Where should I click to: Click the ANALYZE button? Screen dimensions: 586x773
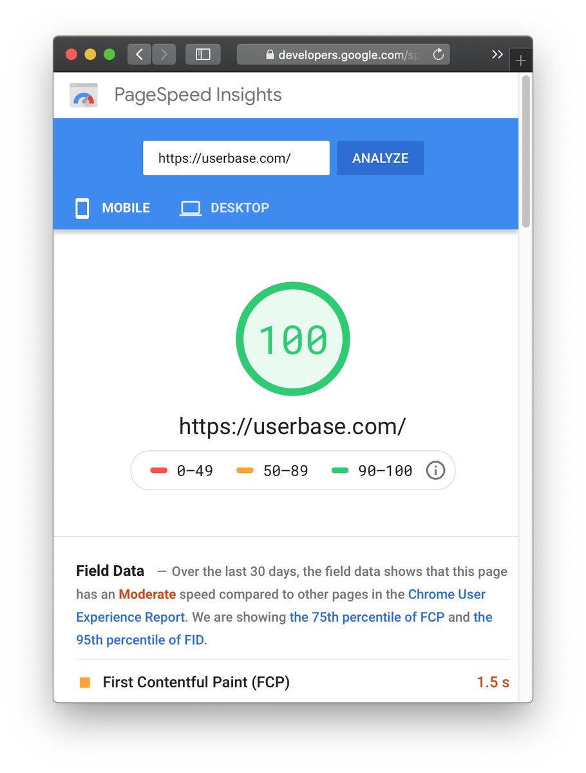[x=381, y=158]
